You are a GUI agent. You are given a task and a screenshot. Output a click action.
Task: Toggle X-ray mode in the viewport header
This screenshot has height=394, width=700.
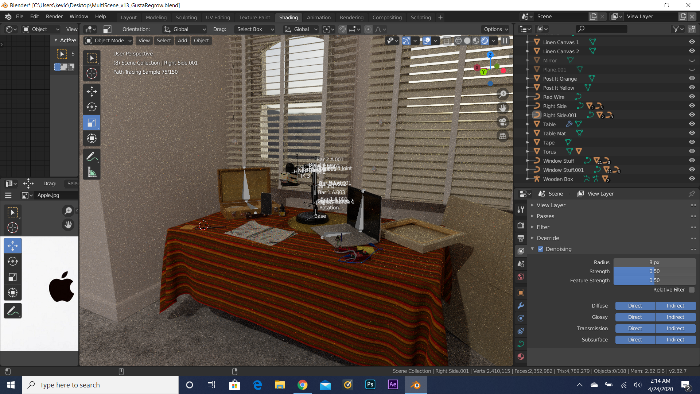click(447, 40)
